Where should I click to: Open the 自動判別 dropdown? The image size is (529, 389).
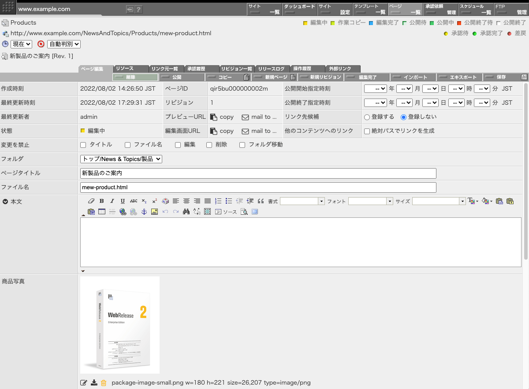coord(64,44)
